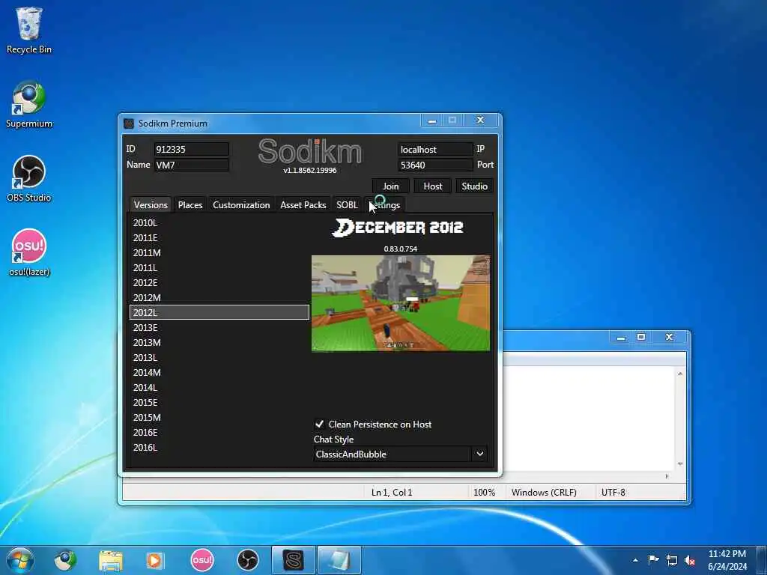767x575 pixels.
Task: Select version 2013E in the list
Action: [x=219, y=328]
